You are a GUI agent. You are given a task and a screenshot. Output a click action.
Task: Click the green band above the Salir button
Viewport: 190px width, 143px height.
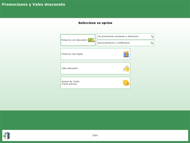pos(95,120)
